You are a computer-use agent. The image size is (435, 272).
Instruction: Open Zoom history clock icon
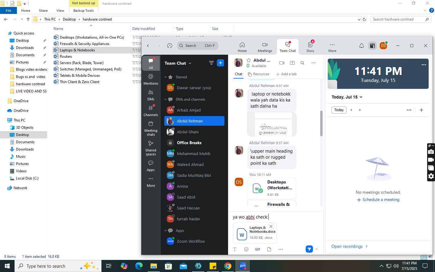(170, 46)
